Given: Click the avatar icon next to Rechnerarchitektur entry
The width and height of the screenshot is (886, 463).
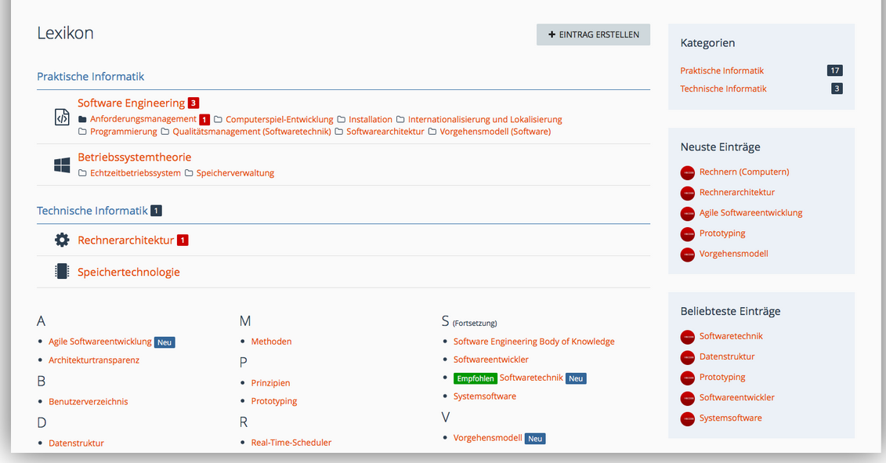Looking at the screenshot, I should point(688,193).
